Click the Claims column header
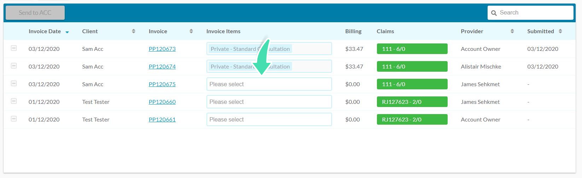This screenshot has height=178, width=582. [x=385, y=31]
